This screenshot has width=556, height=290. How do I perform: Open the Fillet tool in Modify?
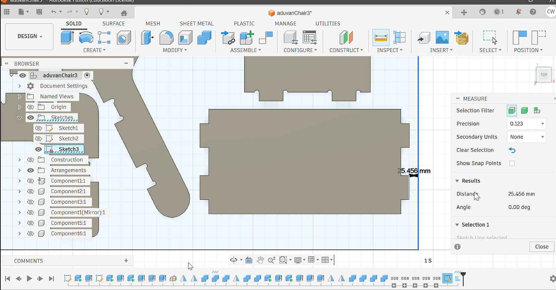(x=166, y=38)
